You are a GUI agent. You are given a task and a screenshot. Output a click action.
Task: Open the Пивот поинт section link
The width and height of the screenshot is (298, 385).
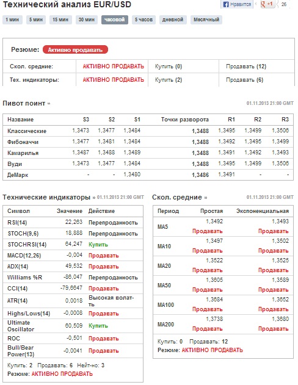point(26,103)
